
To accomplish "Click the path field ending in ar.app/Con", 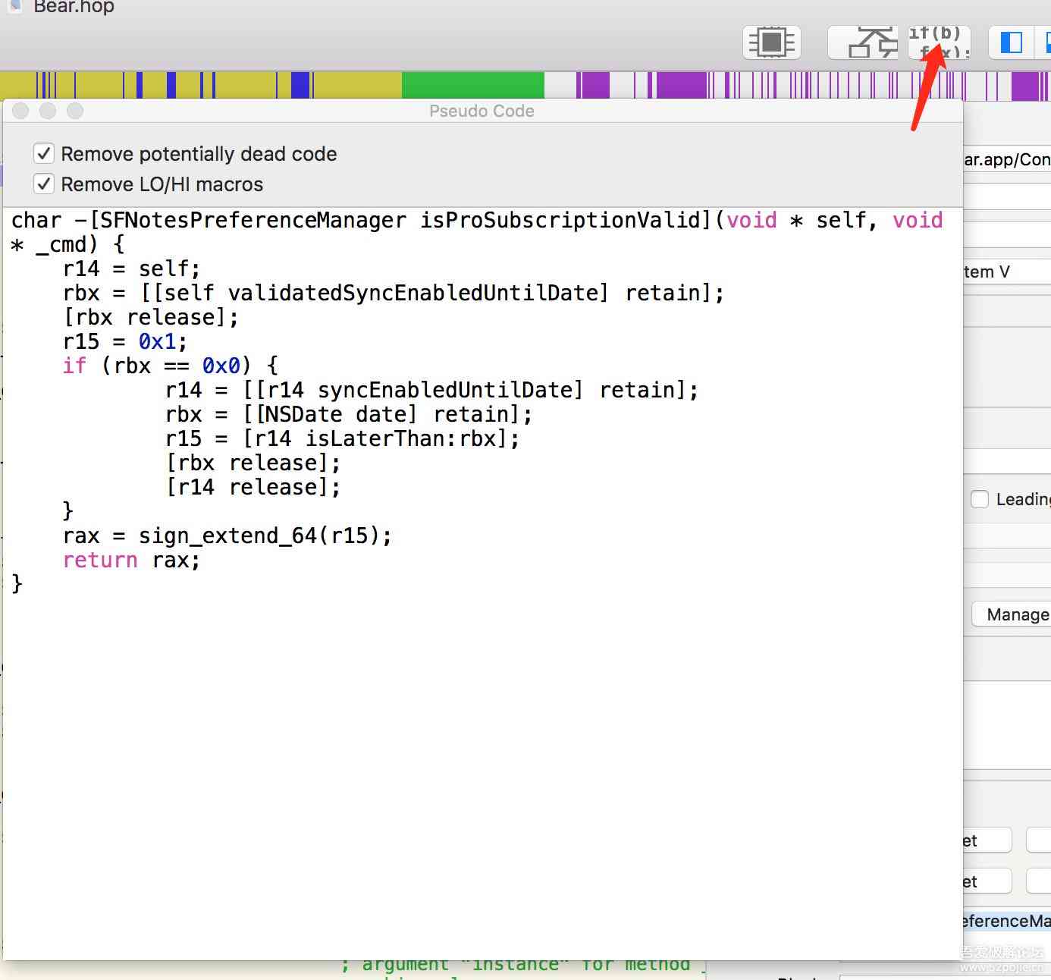I will (x=1007, y=159).
